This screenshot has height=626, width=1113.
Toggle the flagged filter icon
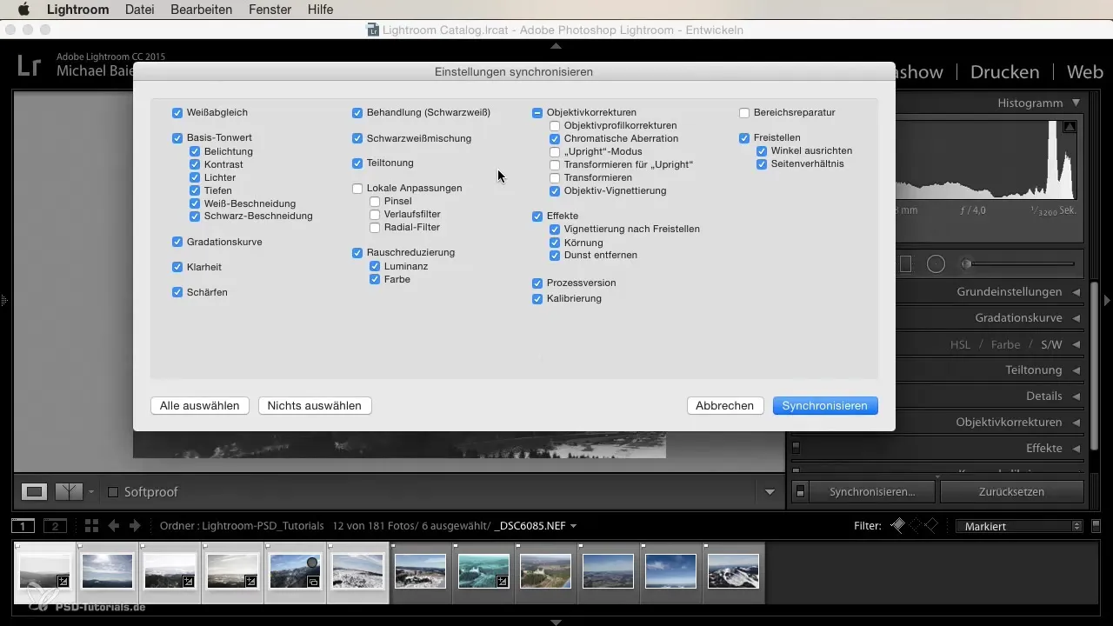tap(897, 525)
